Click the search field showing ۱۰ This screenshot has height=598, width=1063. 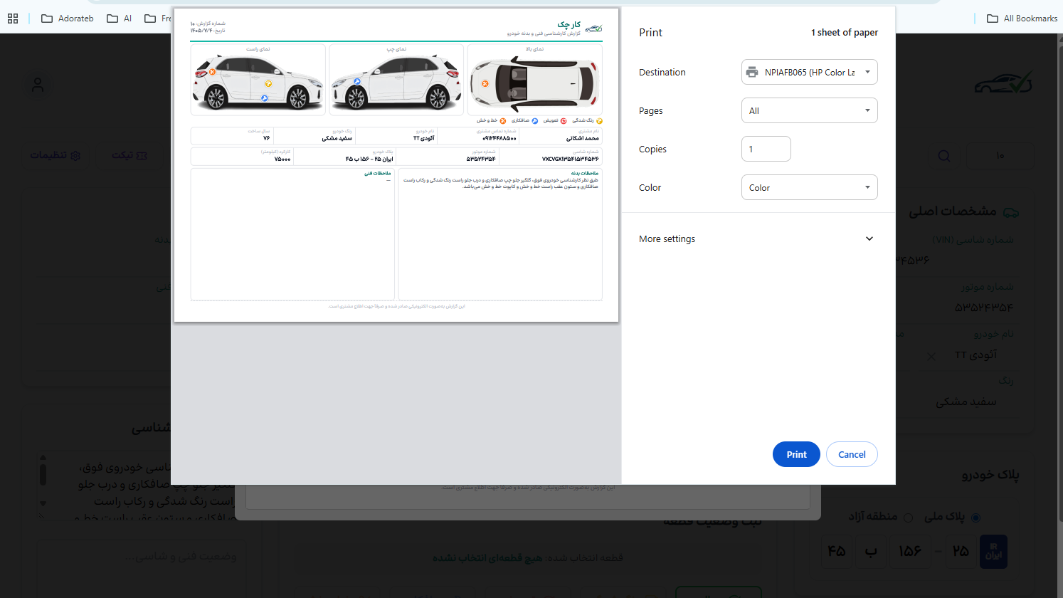[999, 156]
